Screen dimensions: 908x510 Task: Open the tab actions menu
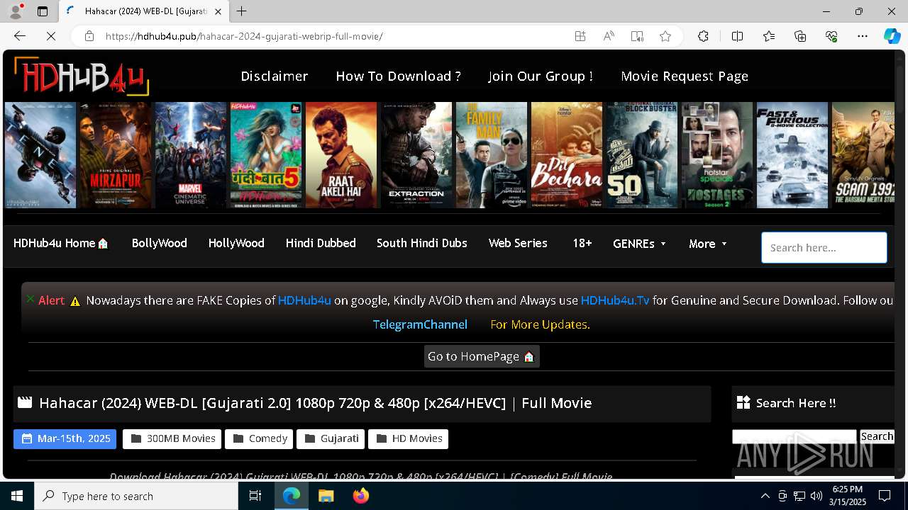(43, 11)
